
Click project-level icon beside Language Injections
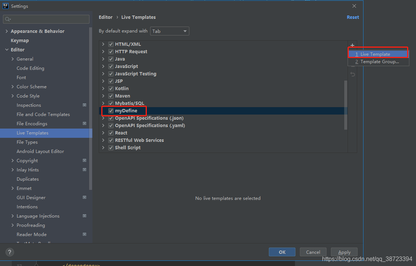tap(84, 216)
